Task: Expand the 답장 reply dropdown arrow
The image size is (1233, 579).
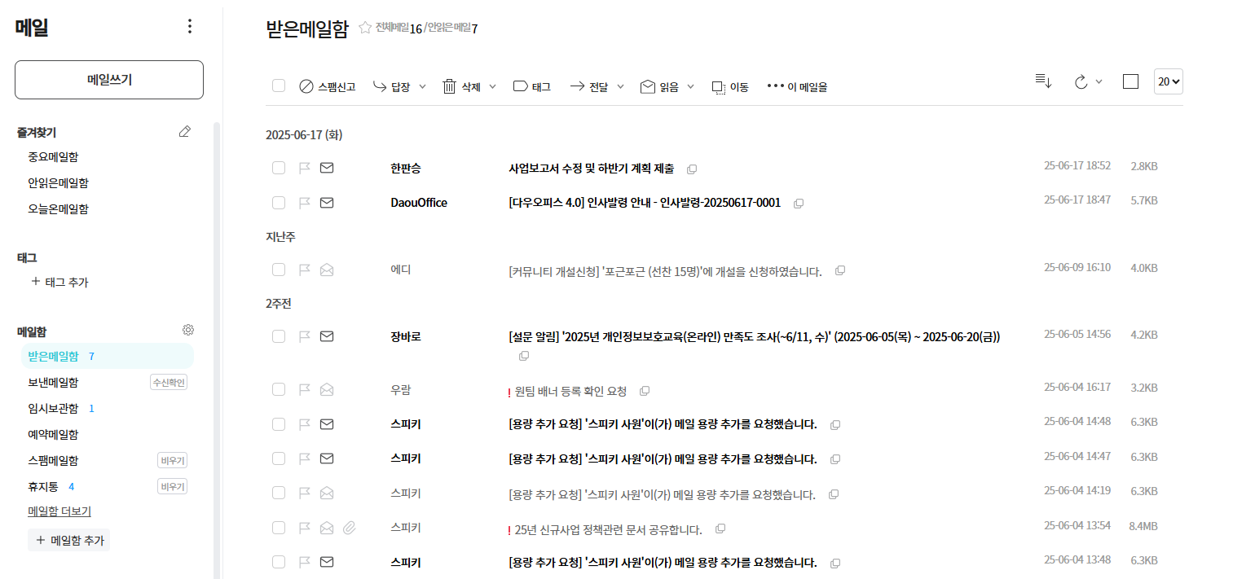Action: [422, 86]
